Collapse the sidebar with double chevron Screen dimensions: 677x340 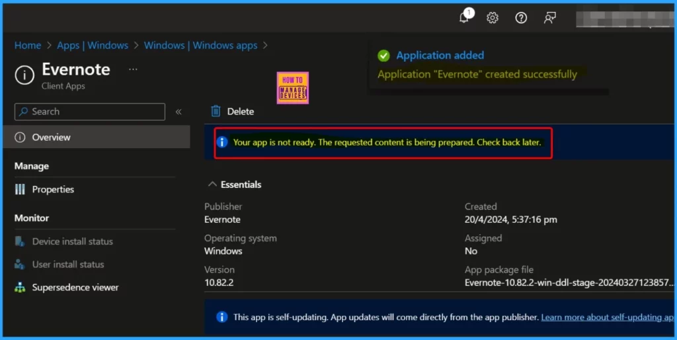(x=179, y=112)
